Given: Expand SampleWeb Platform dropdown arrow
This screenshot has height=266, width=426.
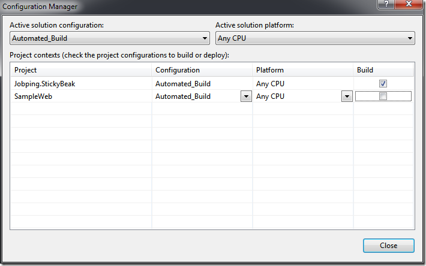Looking at the screenshot, I should pos(346,96).
